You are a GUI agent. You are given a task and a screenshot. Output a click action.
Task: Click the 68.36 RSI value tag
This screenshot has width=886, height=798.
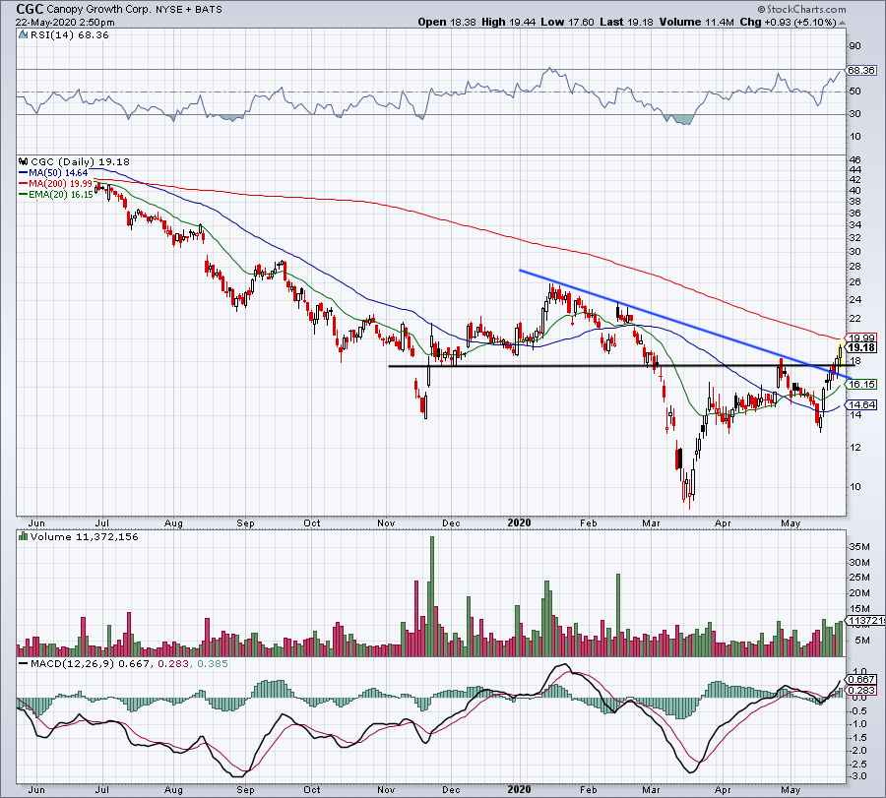[861, 71]
